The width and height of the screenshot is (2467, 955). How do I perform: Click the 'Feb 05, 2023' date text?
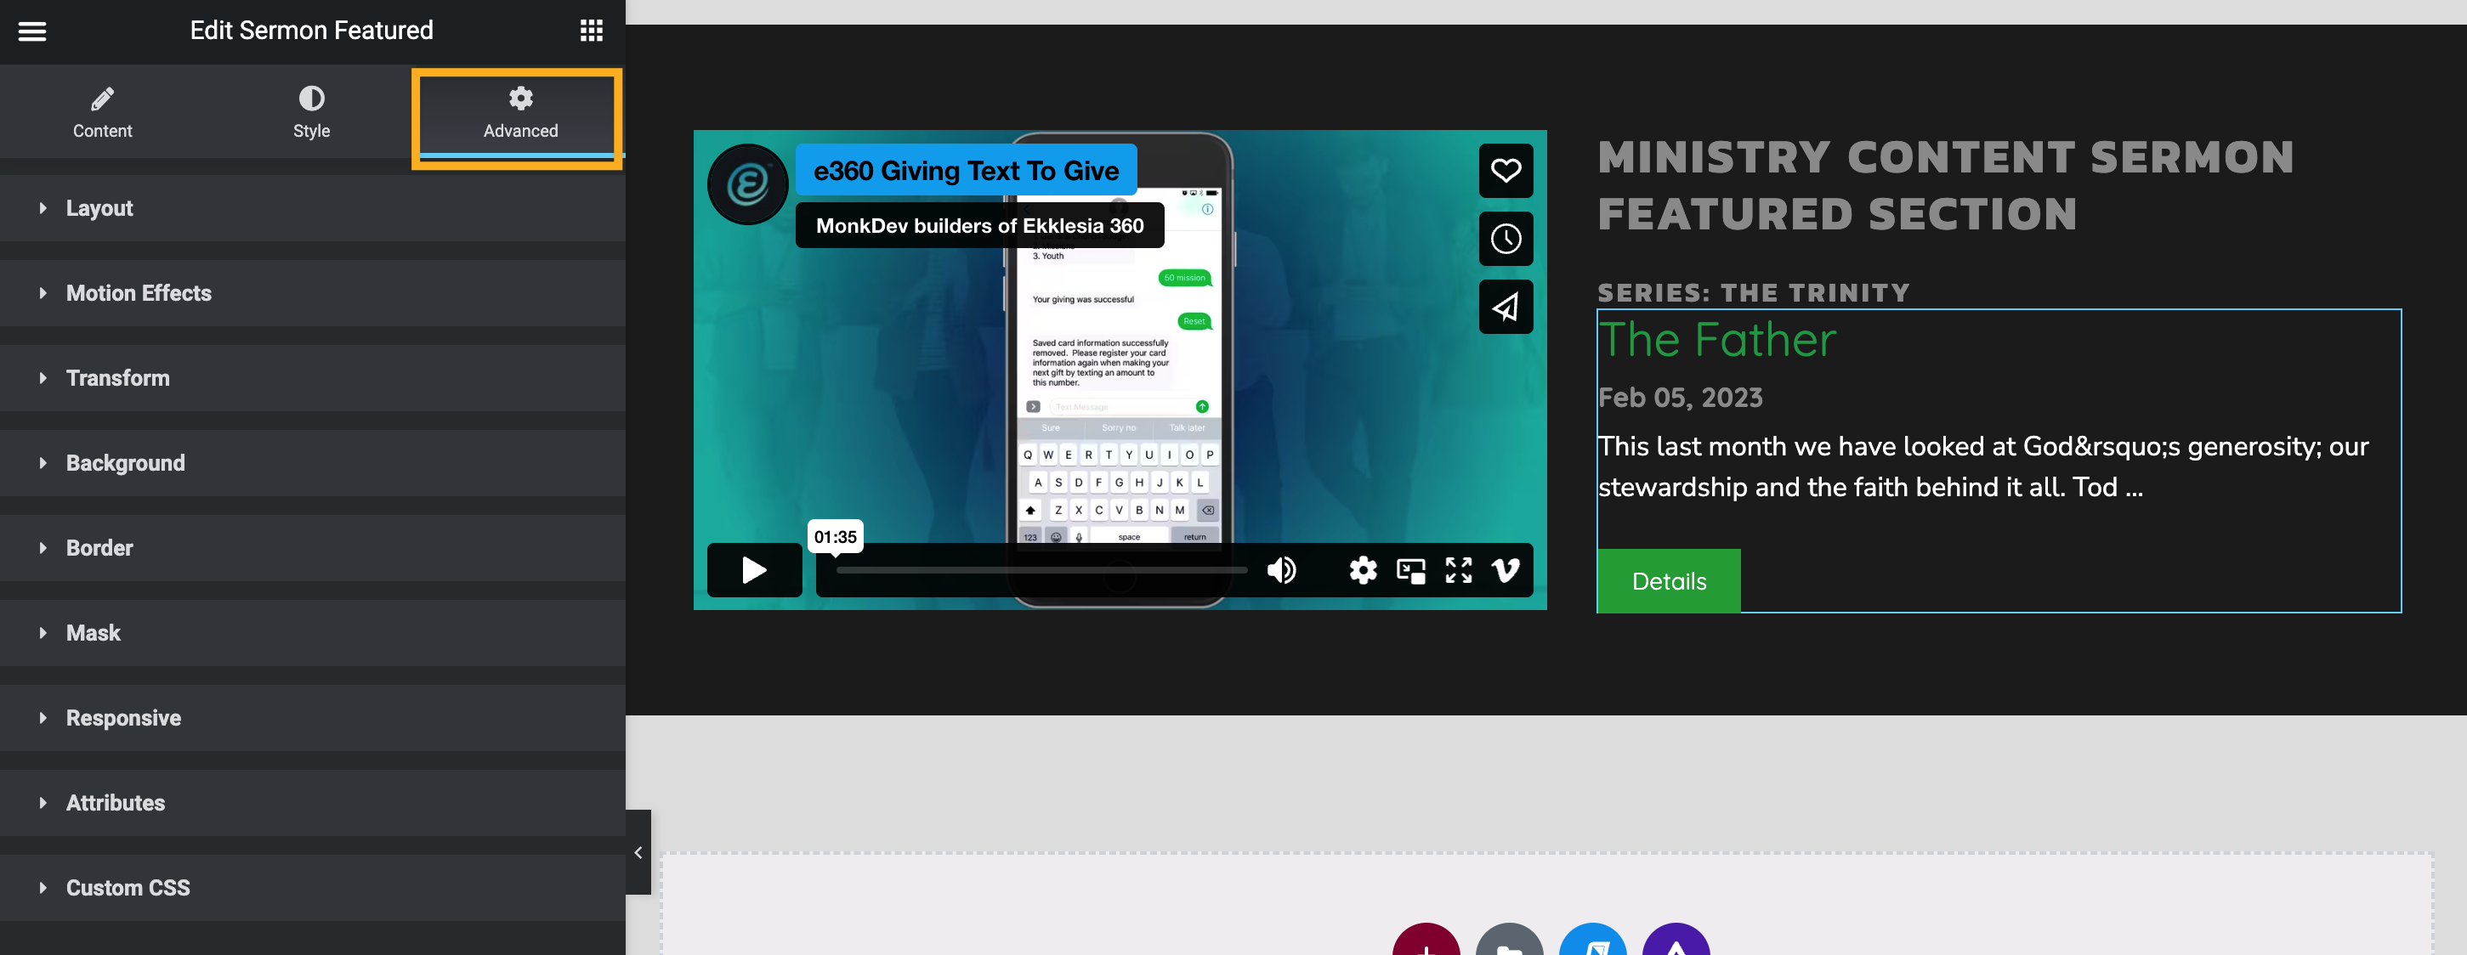point(1681,397)
